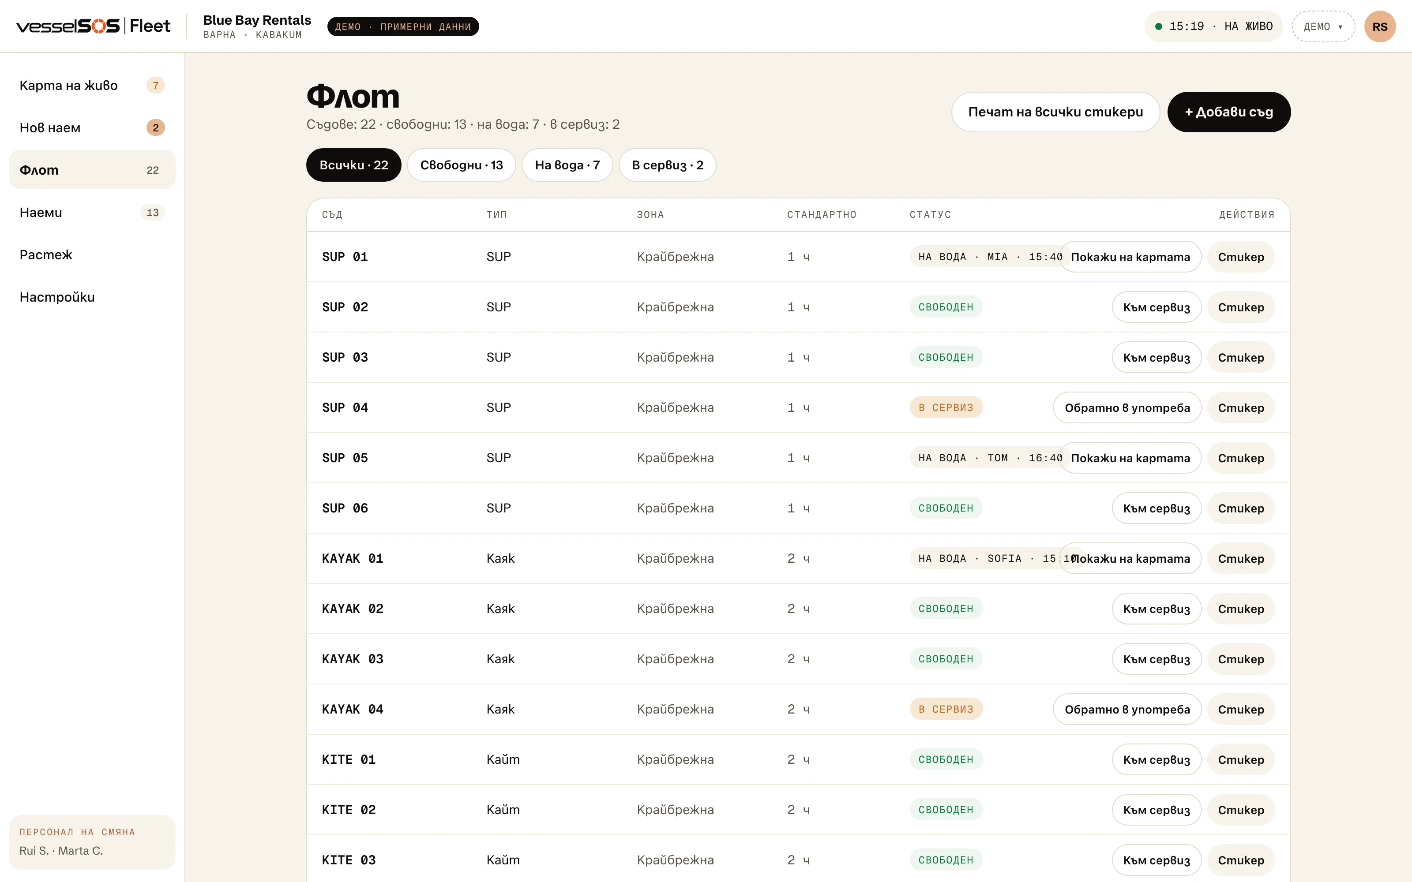Go to Нов наем in sidebar
Screen dimensions: 1412x882
tap(92, 128)
